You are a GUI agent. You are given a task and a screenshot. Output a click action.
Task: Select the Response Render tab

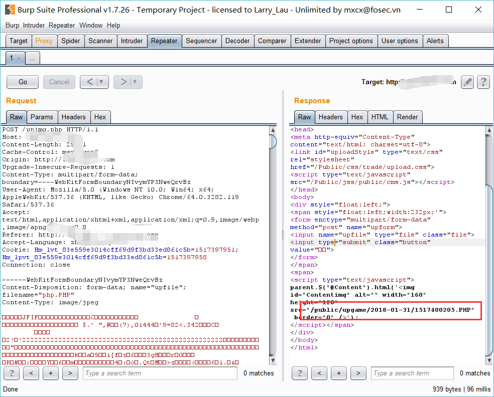(x=407, y=117)
